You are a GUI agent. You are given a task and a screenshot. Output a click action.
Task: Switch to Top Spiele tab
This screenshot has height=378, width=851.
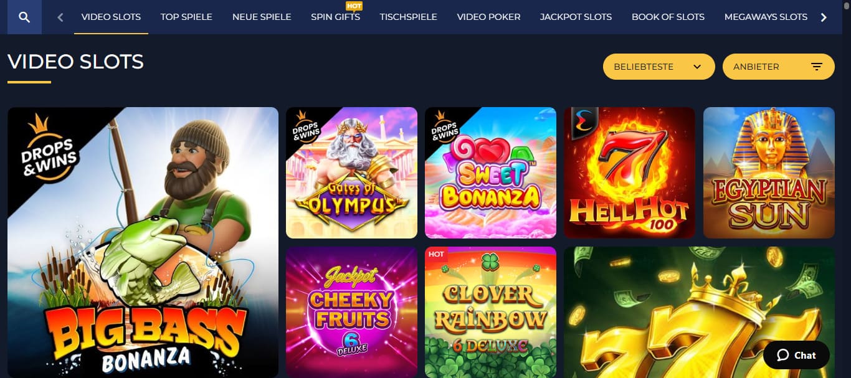pos(186,17)
